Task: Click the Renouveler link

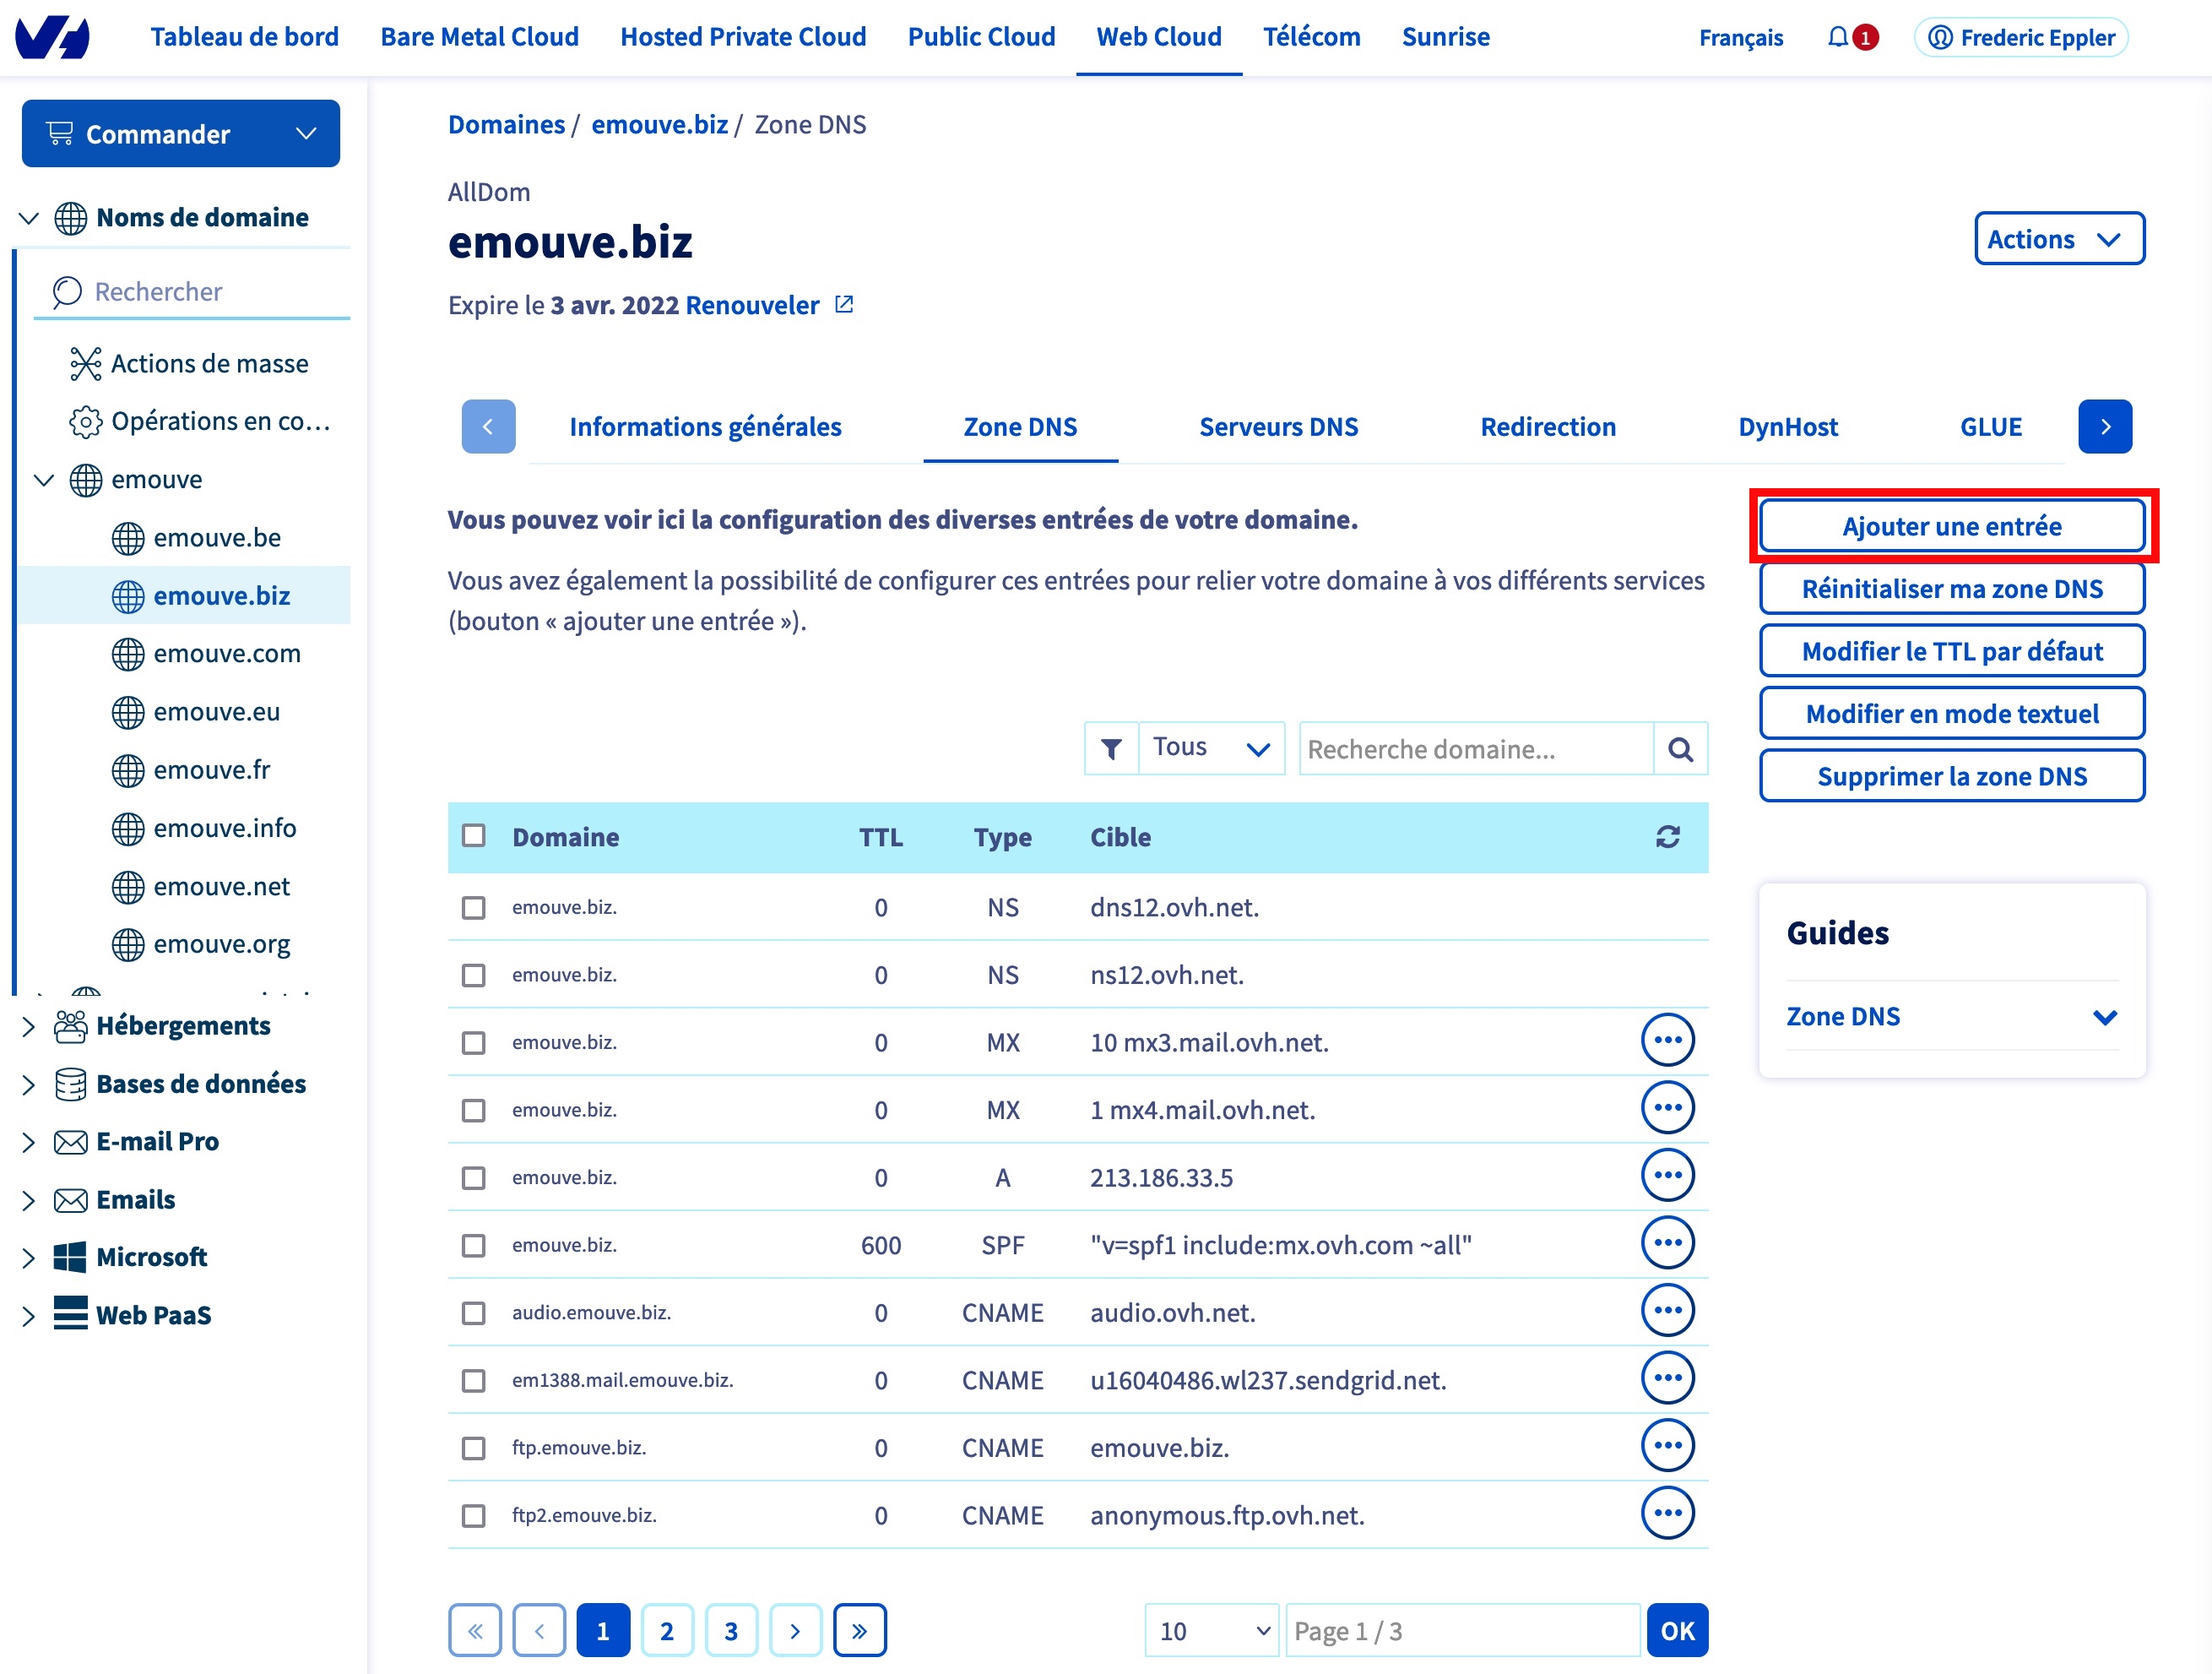Action: [752, 305]
